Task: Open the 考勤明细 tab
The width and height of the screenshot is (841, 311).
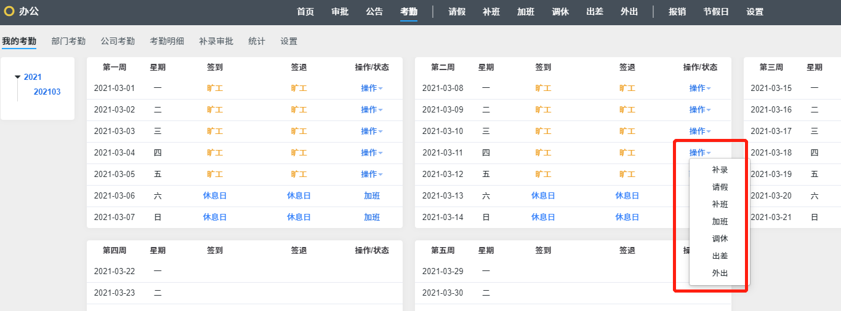Action: pos(167,41)
